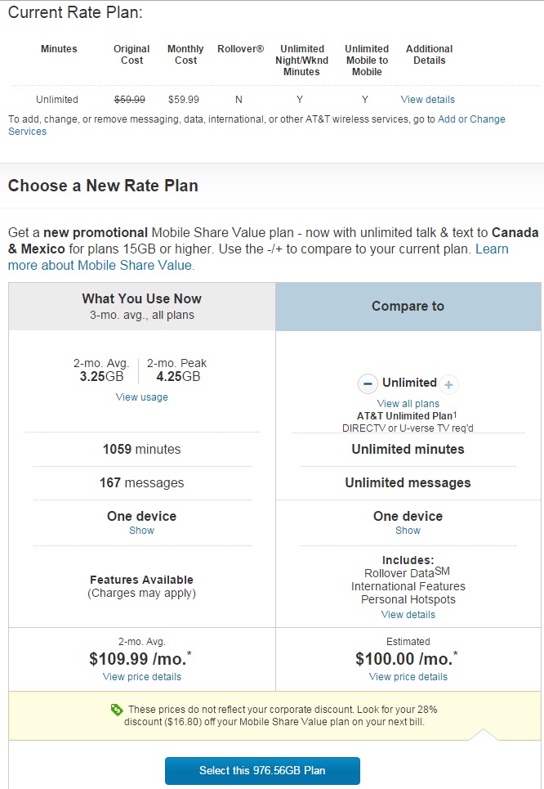Open View details in Current Rate Plan
This screenshot has height=789, width=544.
(x=427, y=100)
